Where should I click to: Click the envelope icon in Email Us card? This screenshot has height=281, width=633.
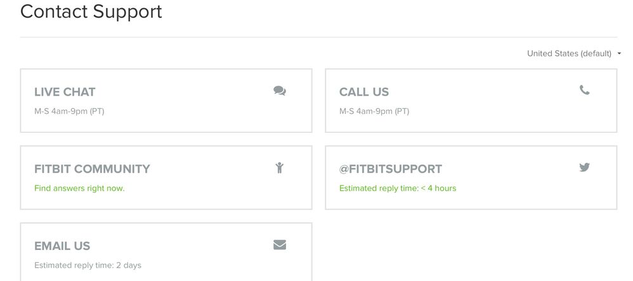[279, 245]
